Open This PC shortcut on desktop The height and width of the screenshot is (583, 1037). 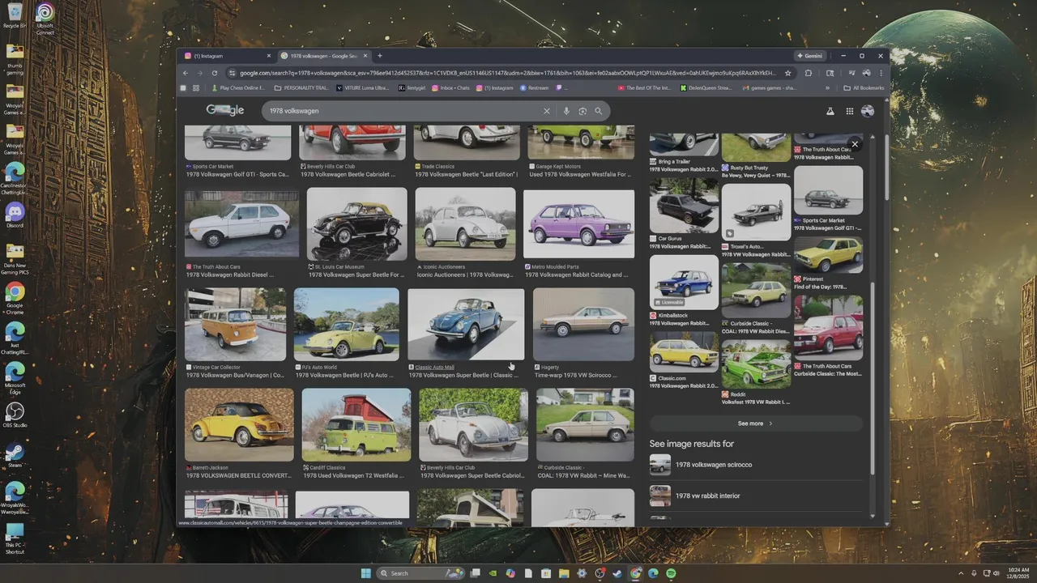(15, 538)
